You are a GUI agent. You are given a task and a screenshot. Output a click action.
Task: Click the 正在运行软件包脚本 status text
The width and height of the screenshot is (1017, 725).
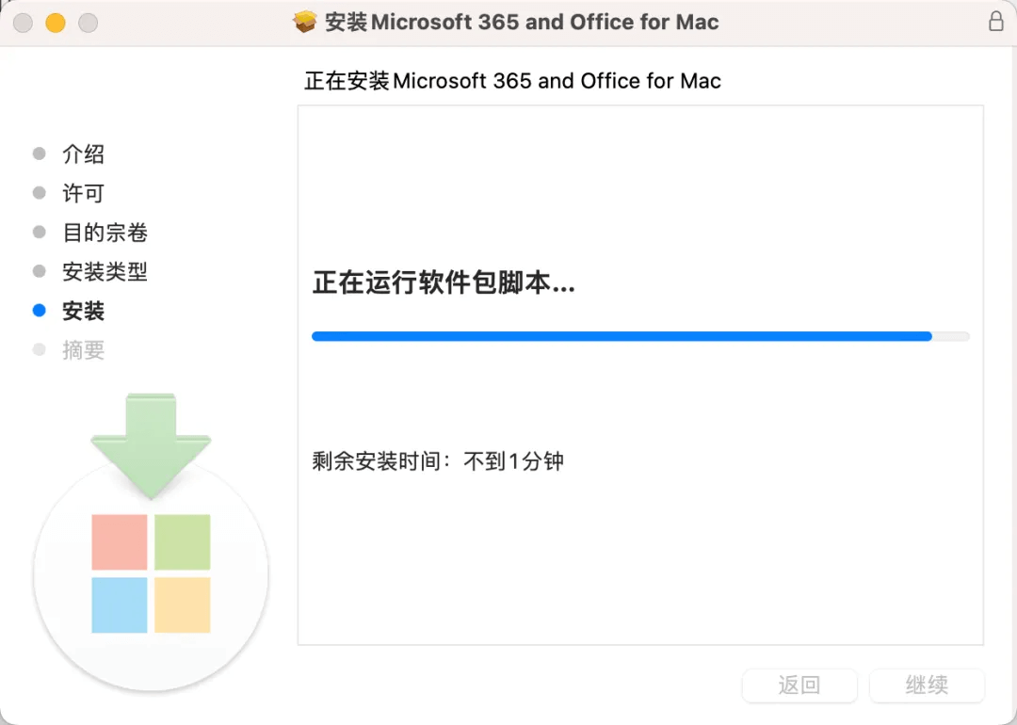(x=444, y=282)
